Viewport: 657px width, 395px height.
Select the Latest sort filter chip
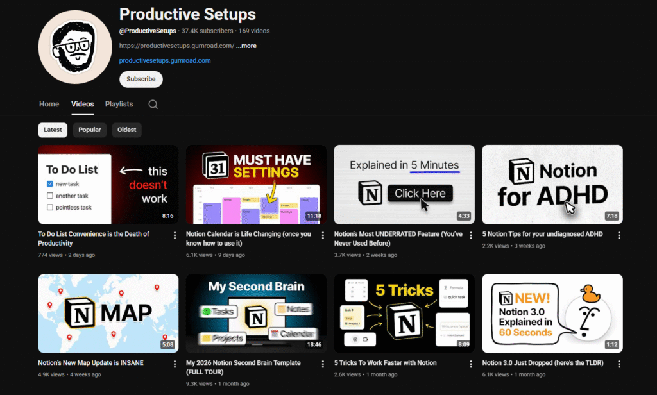(x=53, y=130)
